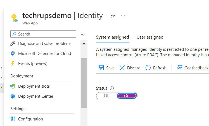Save the identity settings

pyautogui.click(x=107, y=68)
